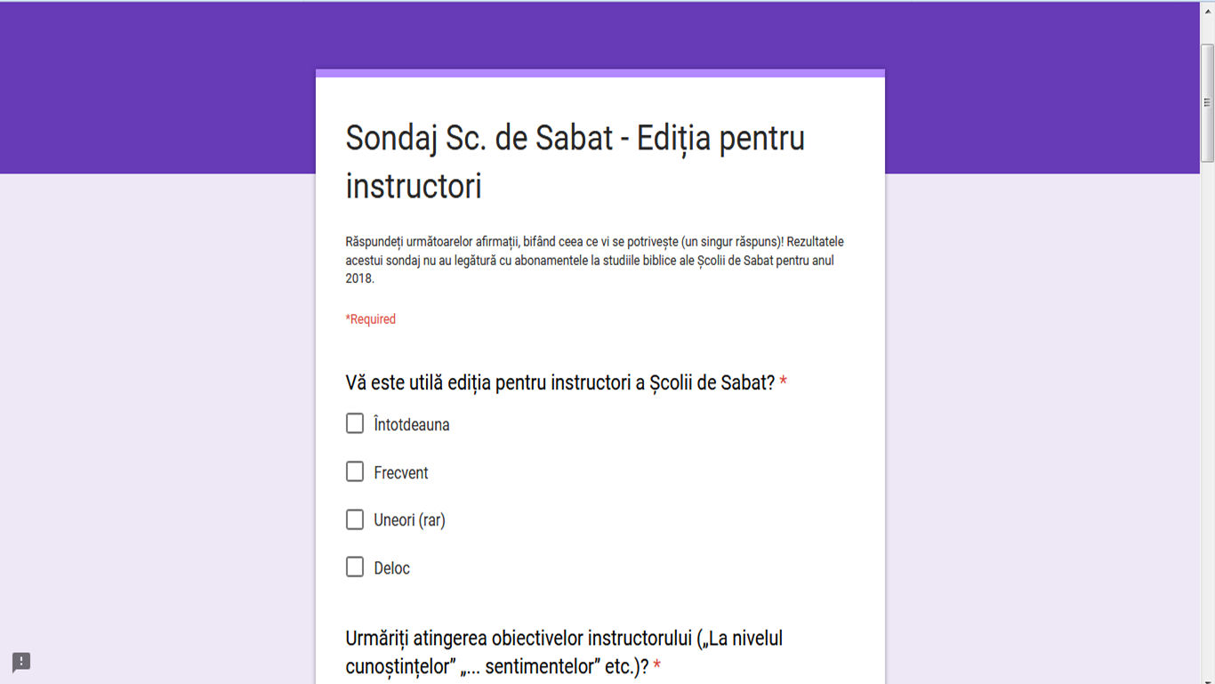Select the Deloc answer label text
The width and height of the screenshot is (1215, 684).
pos(392,568)
